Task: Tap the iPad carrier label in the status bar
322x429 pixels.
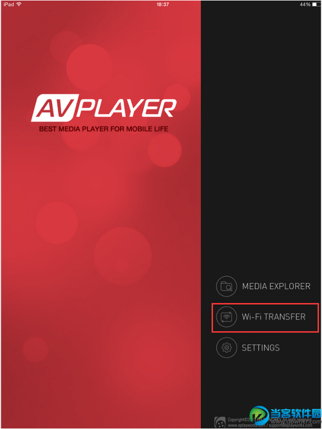Action: (9, 4)
